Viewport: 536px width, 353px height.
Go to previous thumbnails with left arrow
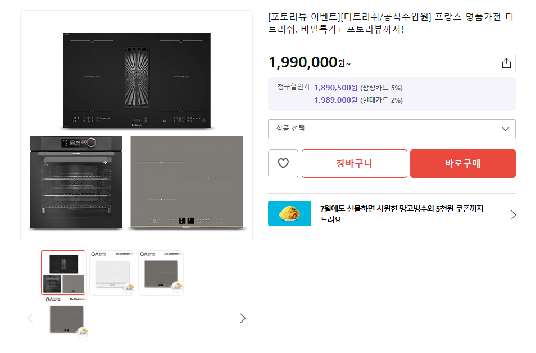tap(30, 318)
